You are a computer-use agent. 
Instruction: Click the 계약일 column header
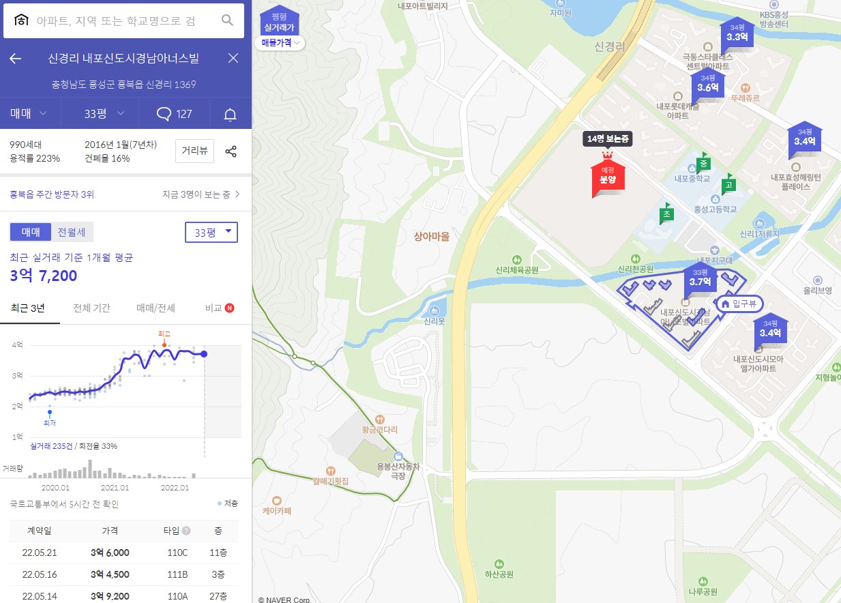(x=39, y=531)
